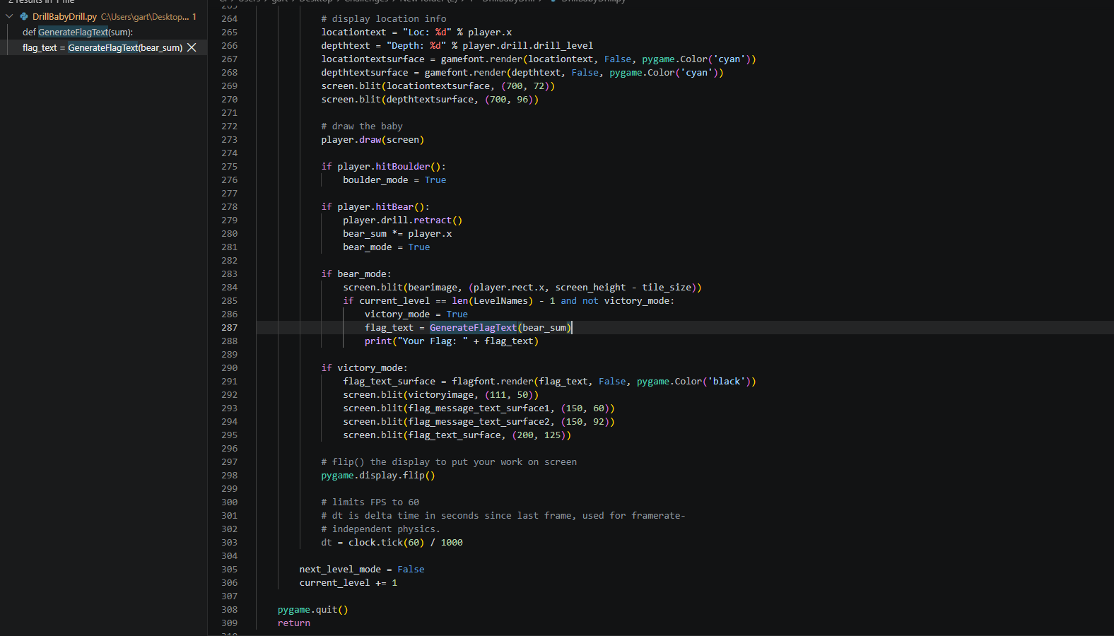Click the 'flag_text_surface = flagfont.render' line
This screenshot has height=636, width=1114.
pyautogui.click(x=549, y=381)
